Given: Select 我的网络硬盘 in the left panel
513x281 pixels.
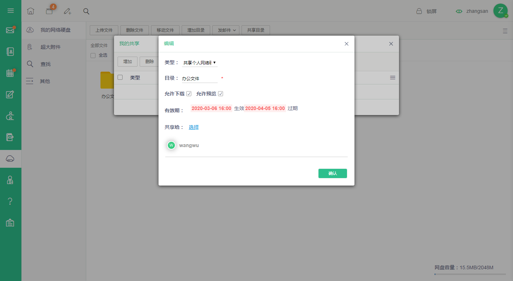Looking at the screenshot, I should point(56,30).
